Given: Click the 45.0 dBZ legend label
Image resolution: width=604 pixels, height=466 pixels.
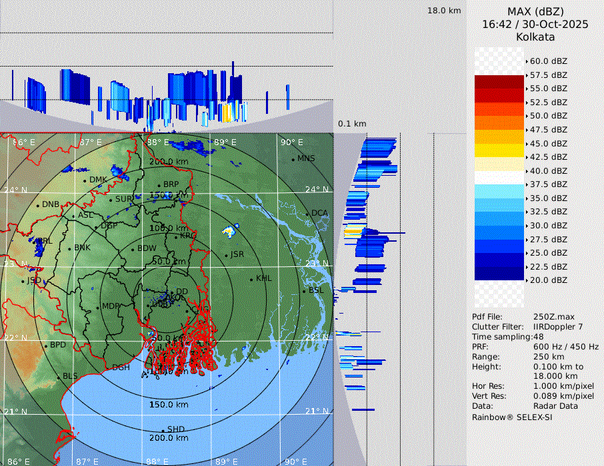Looking at the screenshot, I should (x=548, y=143).
